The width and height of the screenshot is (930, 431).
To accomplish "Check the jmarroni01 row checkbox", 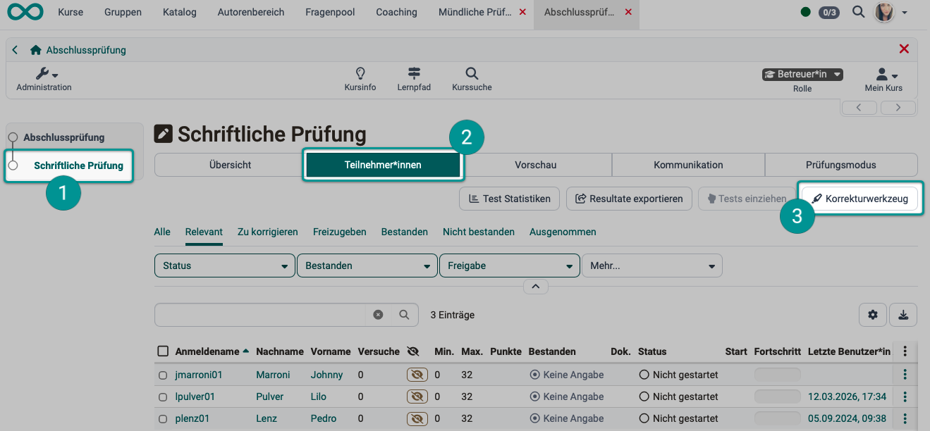I will point(162,375).
